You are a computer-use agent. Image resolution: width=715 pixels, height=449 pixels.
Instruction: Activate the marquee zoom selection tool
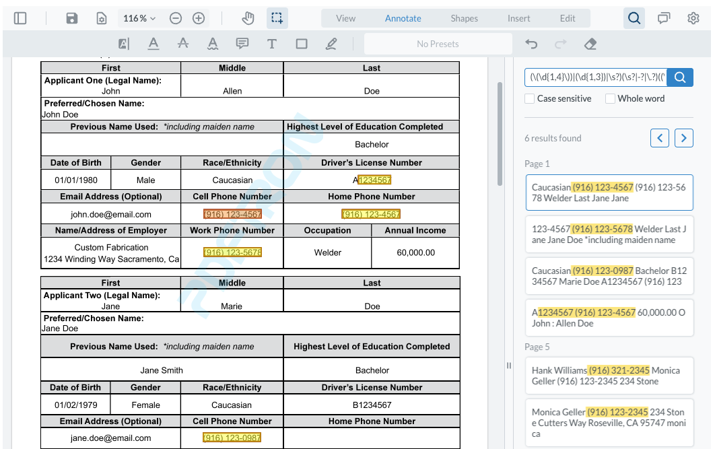[277, 18]
